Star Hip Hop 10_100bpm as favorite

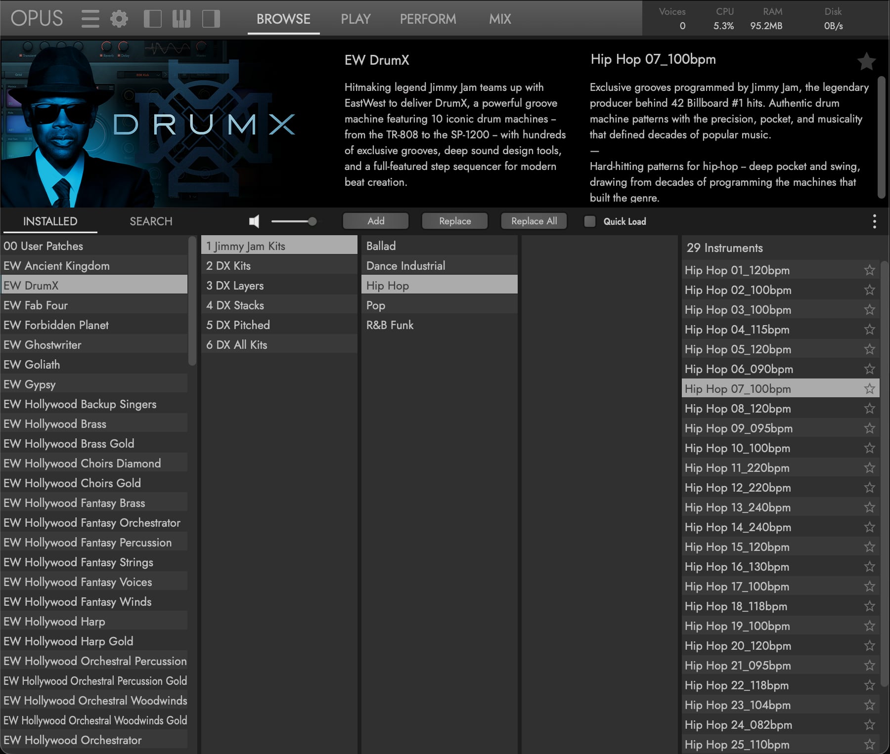(x=869, y=448)
